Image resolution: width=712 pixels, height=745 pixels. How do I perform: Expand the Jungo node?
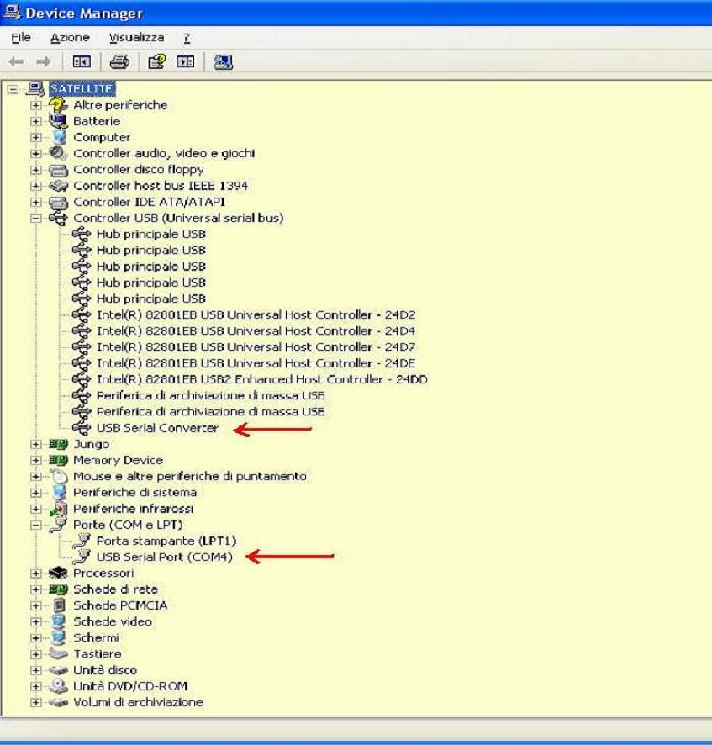click(x=35, y=444)
